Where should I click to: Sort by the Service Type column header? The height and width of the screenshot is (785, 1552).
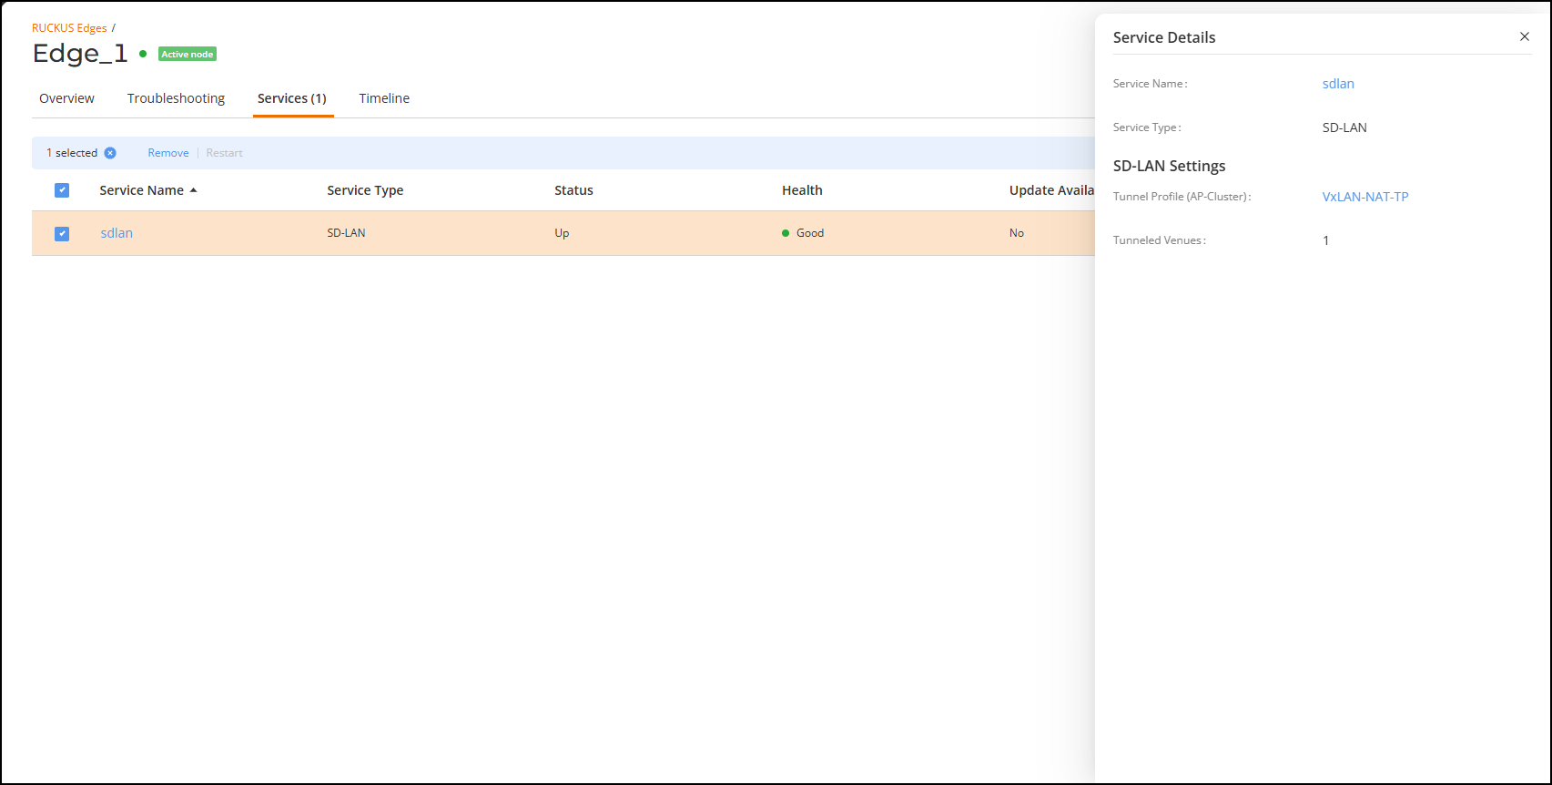pyautogui.click(x=365, y=190)
